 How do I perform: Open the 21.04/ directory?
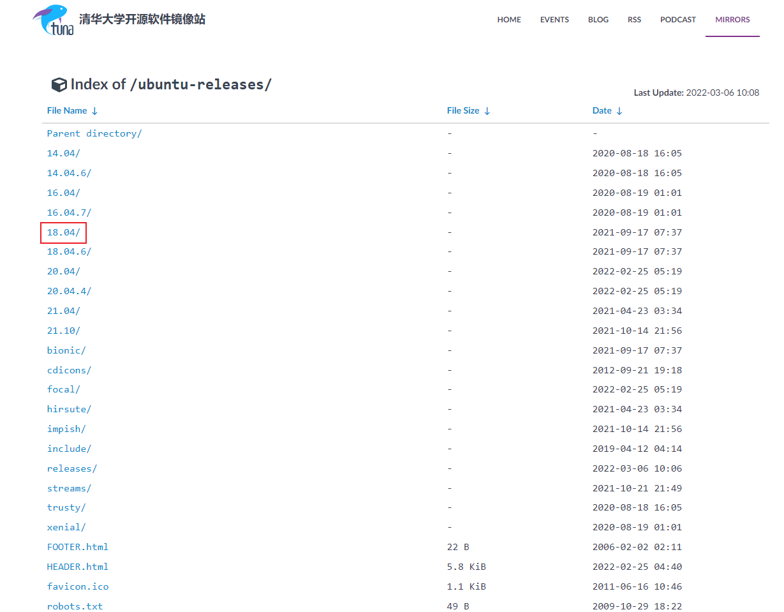(x=64, y=311)
